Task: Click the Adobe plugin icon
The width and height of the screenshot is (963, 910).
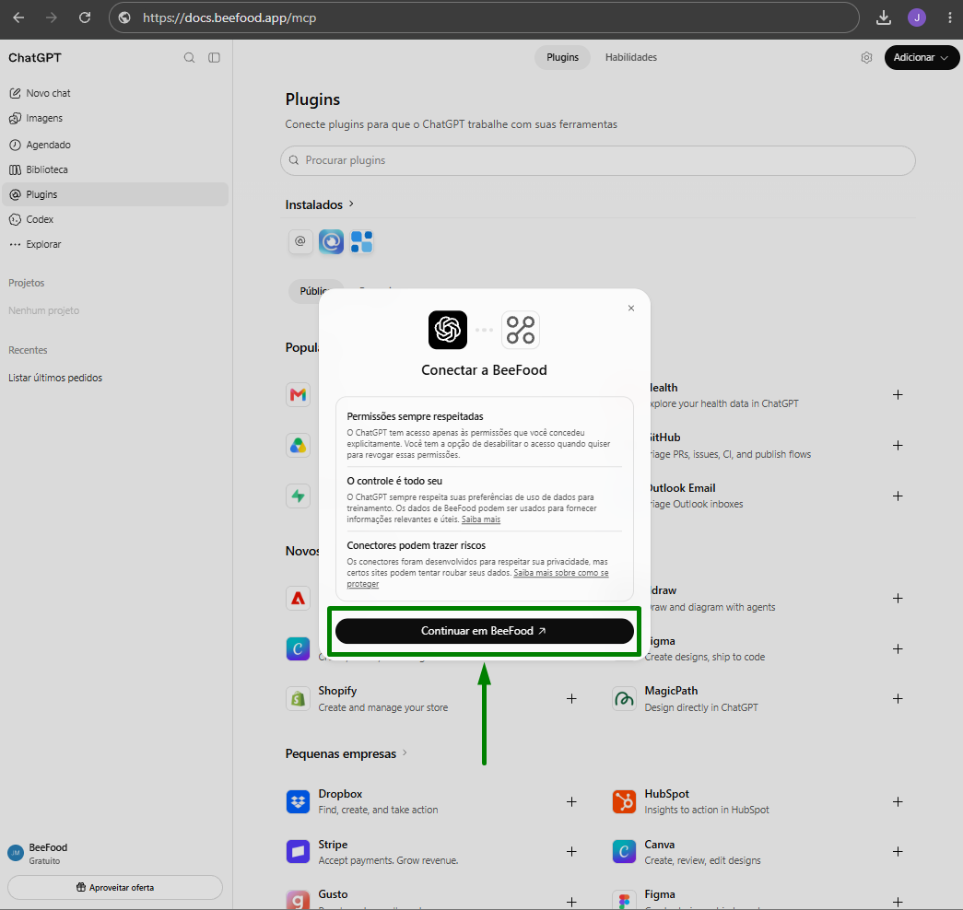Action: (298, 598)
